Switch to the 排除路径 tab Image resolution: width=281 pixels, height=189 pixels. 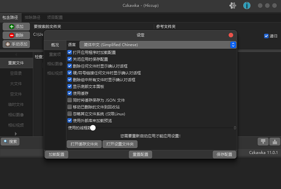click(32, 18)
